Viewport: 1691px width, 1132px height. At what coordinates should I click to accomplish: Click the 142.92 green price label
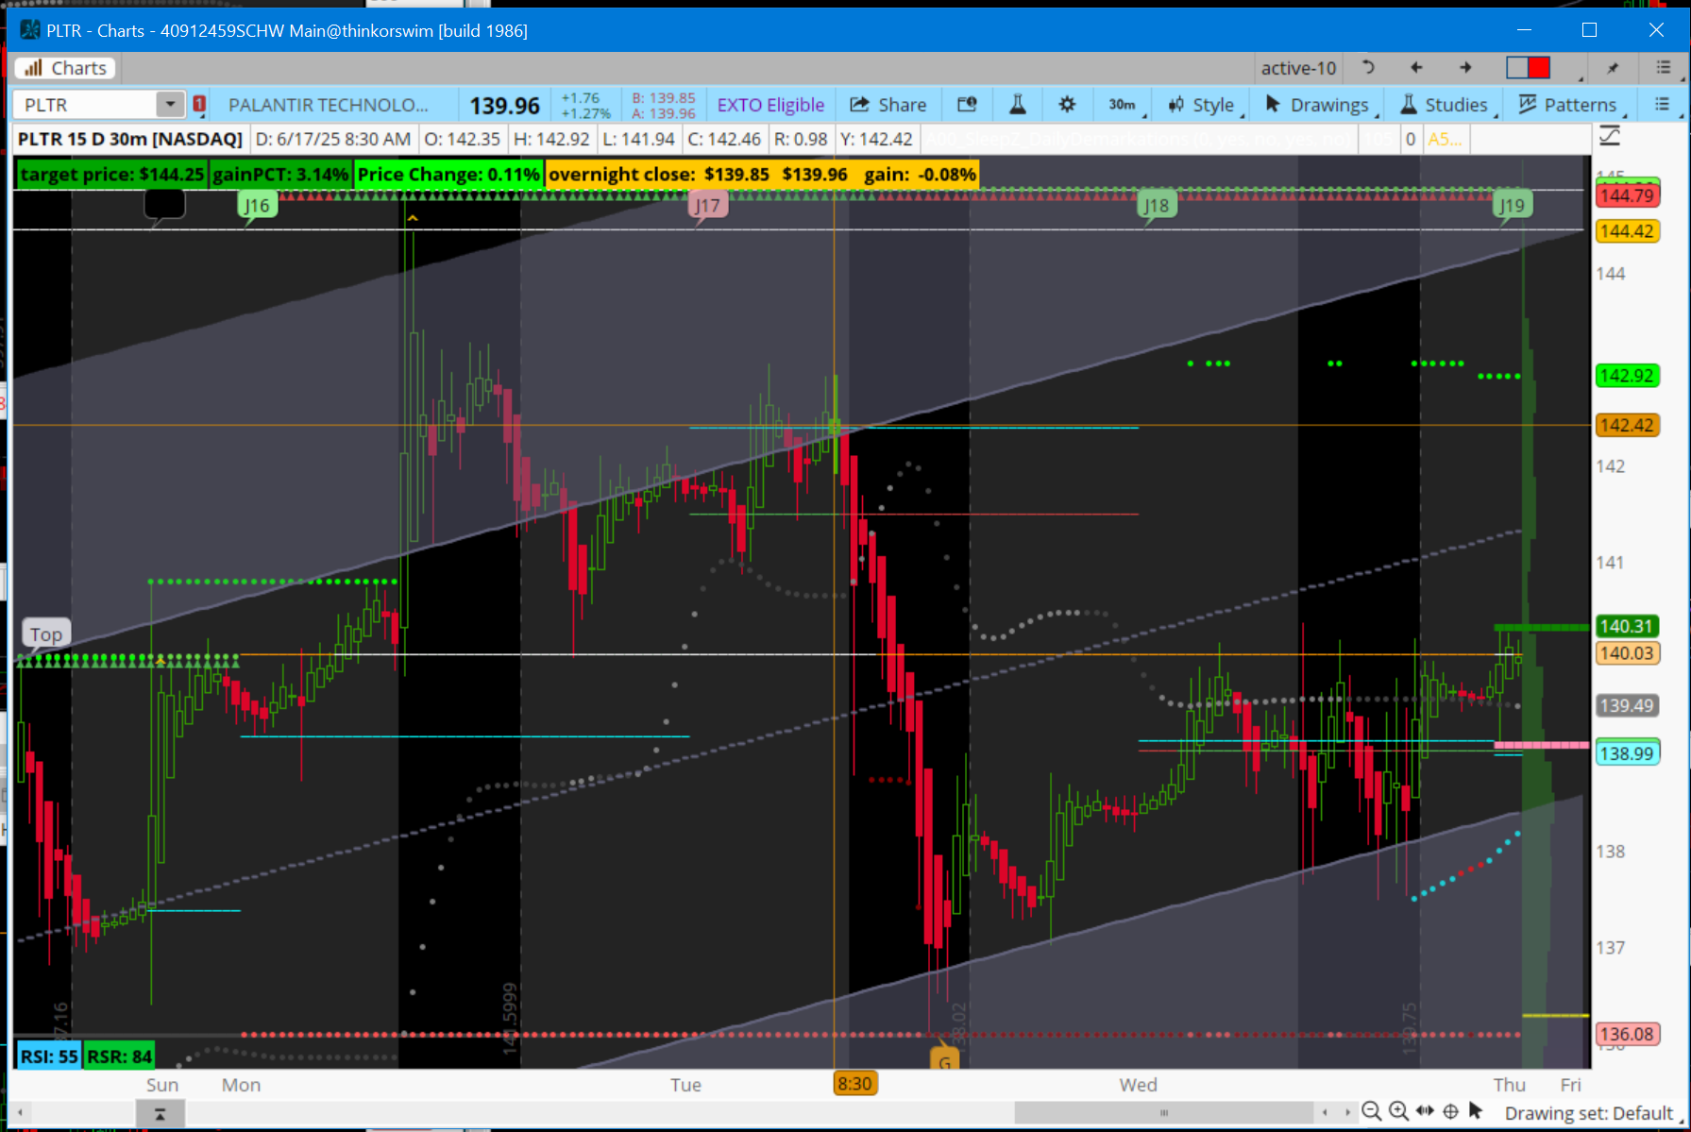tap(1627, 376)
